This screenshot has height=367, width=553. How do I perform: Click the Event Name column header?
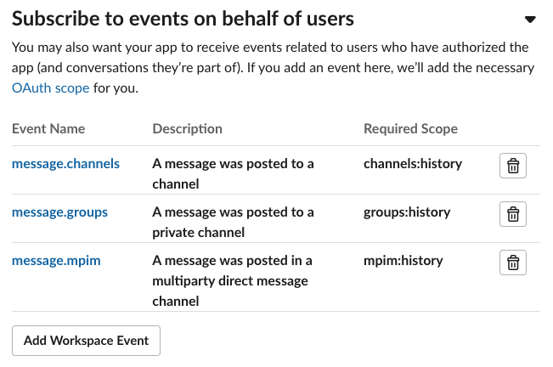(48, 129)
